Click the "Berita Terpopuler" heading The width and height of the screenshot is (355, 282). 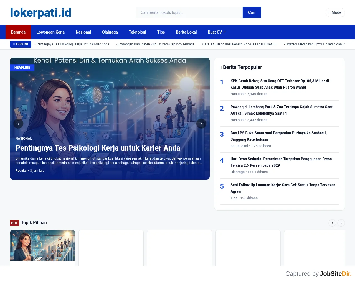241,67
